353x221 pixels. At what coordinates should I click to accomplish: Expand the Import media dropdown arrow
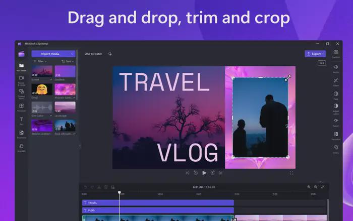[x=72, y=53]
